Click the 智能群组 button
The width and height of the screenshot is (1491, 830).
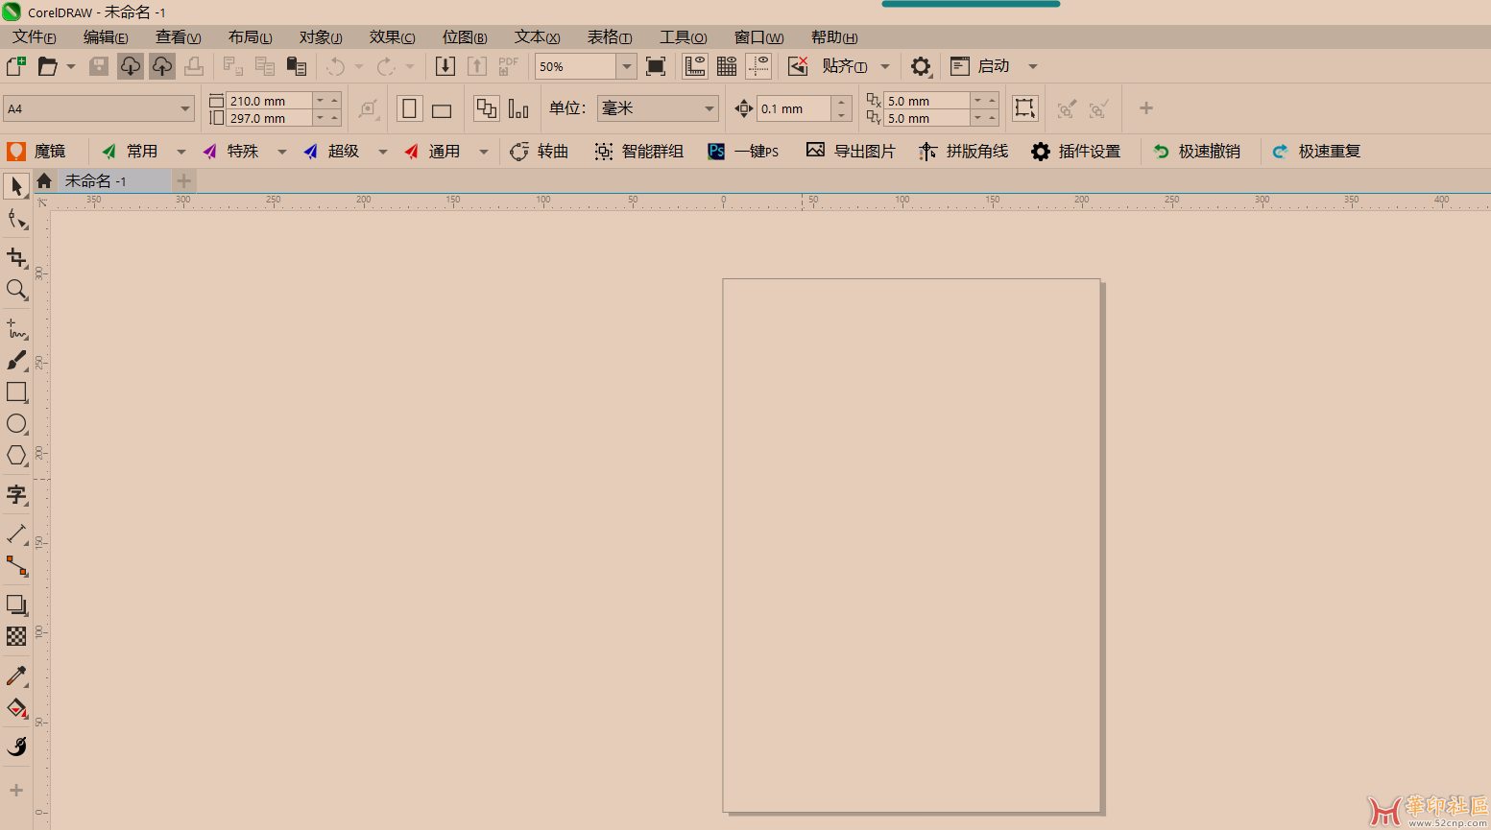click(x=639, y=152)
